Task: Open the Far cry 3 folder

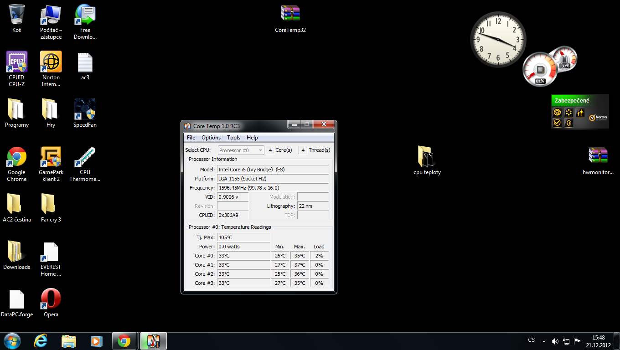Action: click(x=51, y=208)
